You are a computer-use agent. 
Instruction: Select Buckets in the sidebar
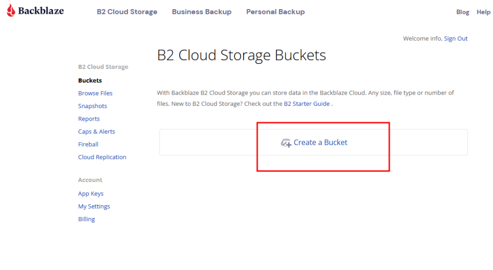click(x=90, y=81)
